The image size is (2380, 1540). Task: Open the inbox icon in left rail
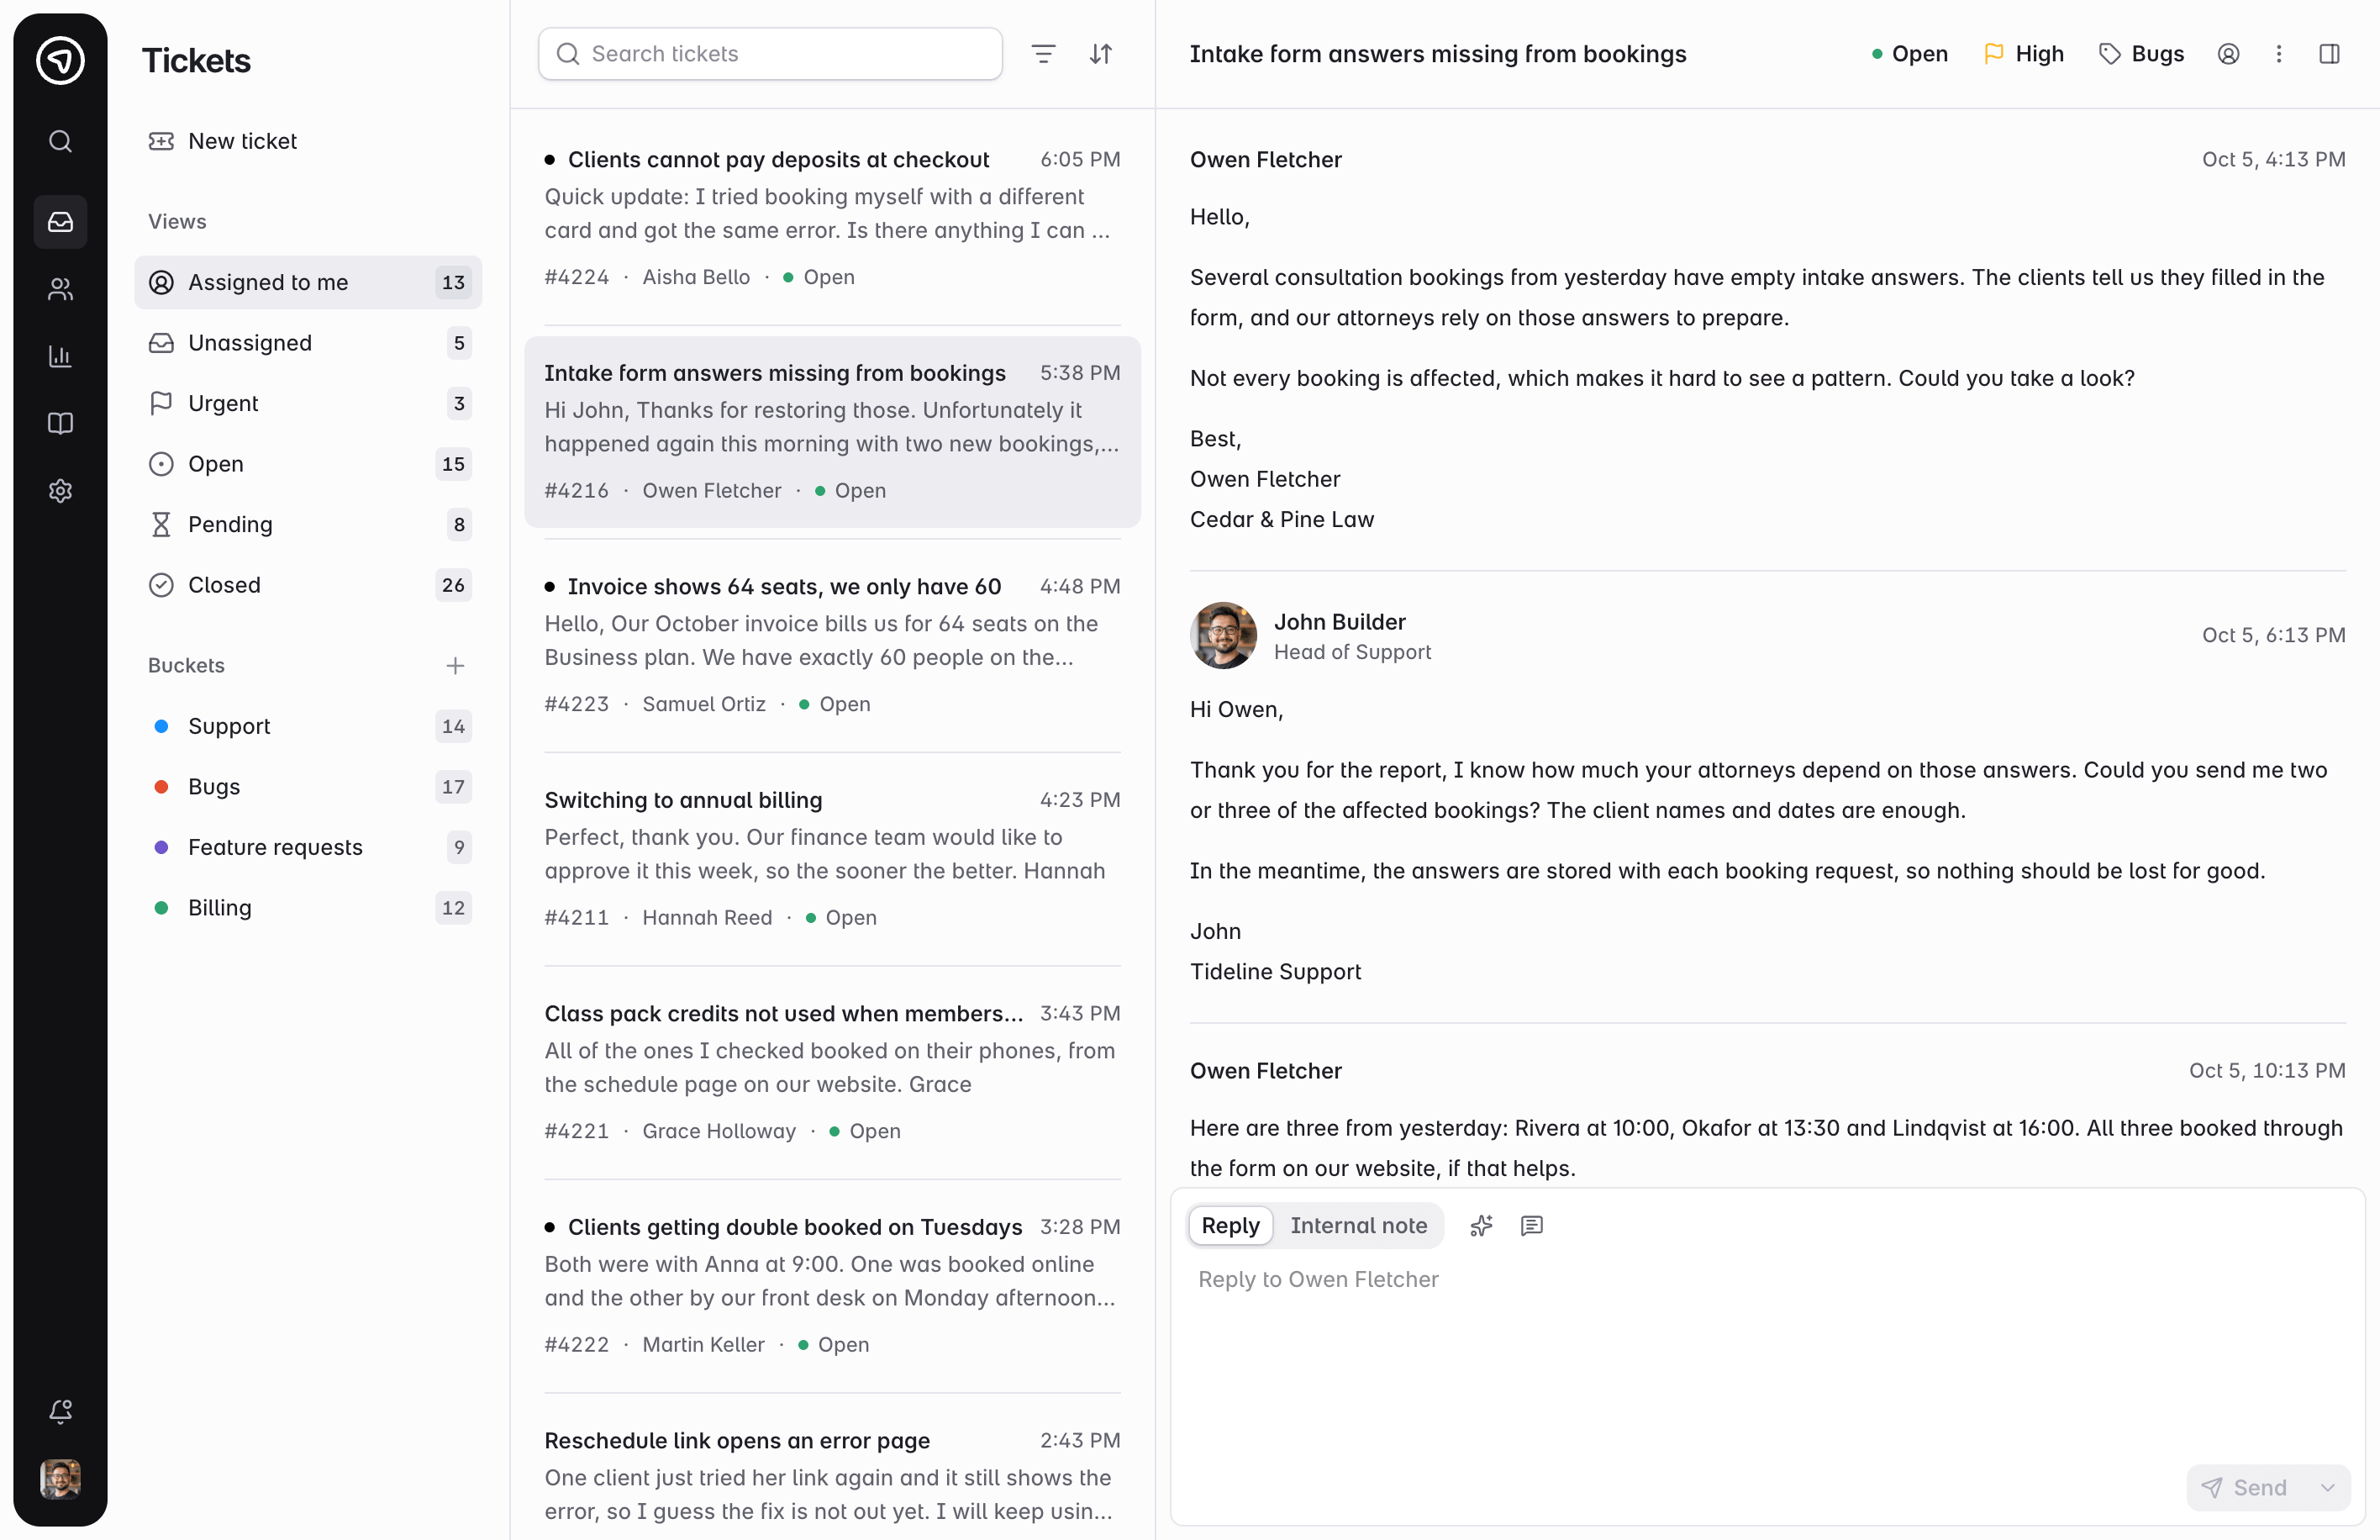point(60,221)
